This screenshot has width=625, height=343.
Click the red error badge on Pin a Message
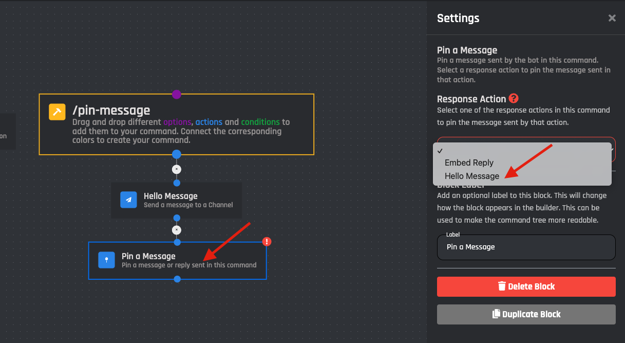point(267,242)
